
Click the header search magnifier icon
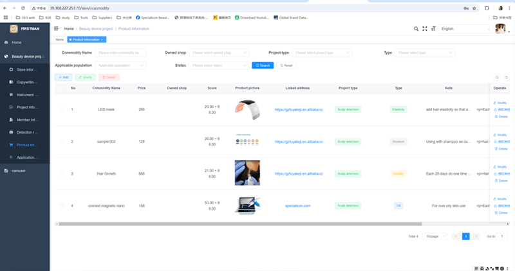coord(416,29)
